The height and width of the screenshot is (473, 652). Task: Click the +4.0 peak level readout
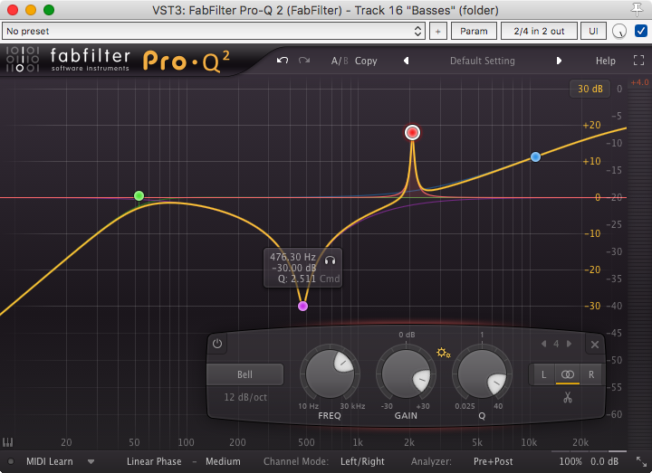click(x=639, y=82)
